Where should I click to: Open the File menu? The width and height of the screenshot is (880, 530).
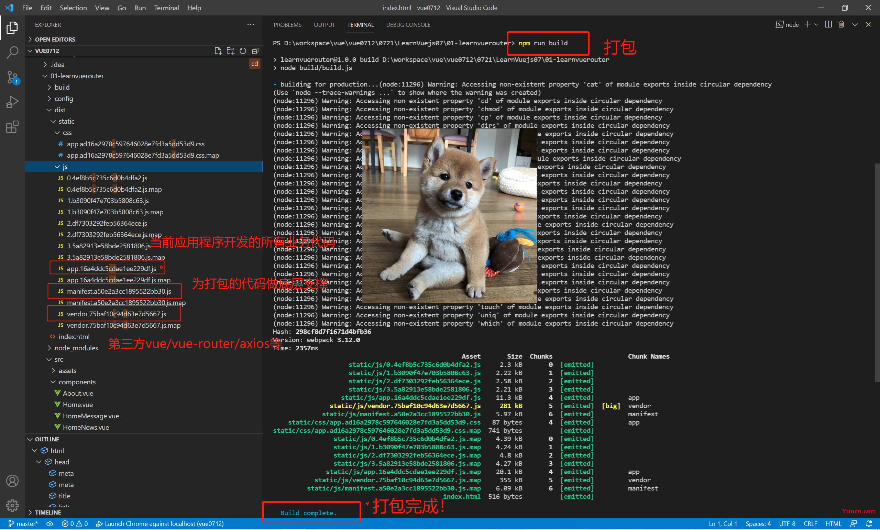(27, 8)
